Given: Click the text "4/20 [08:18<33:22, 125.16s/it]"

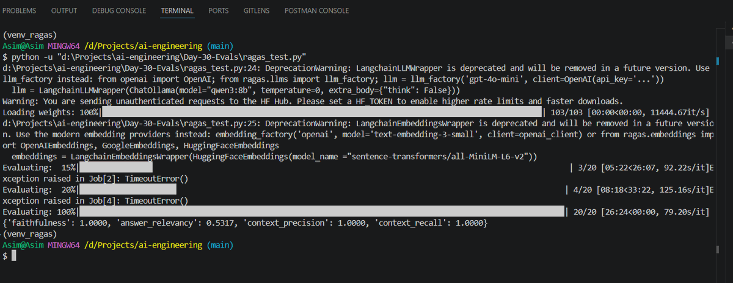Looking at the screenshot, I should [x=641, y=189].
